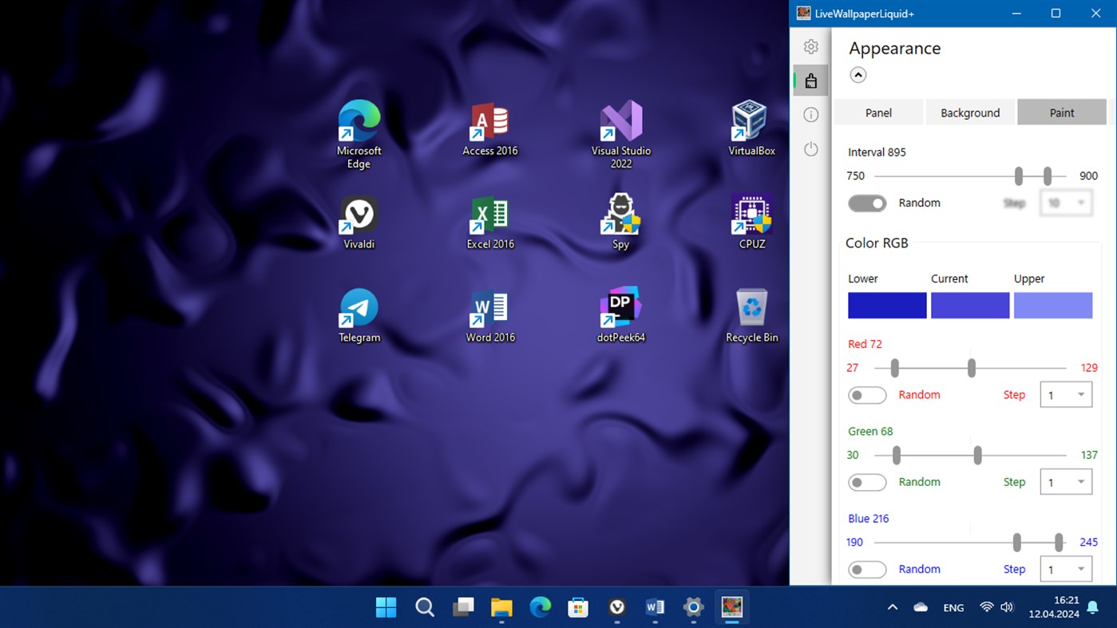
Task: Enable Random for the Blue channel
Action: (867, 569)
